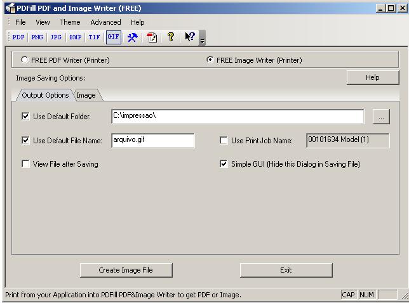
Task: Enable View File after Saving checkbox
Action: click(25, 164)
